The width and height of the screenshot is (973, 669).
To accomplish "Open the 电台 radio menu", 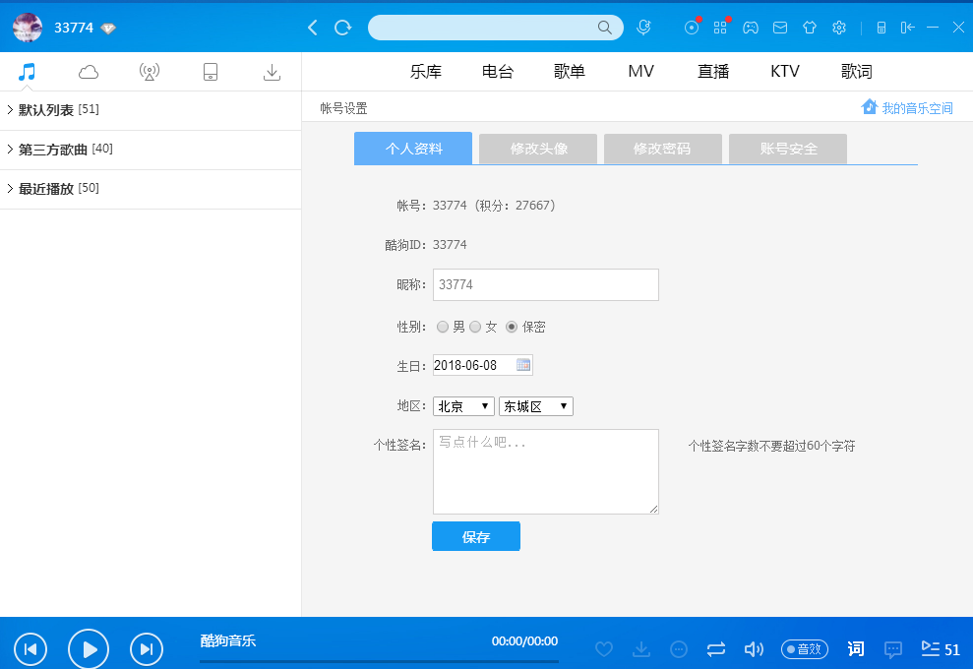I will coord(498,72).
